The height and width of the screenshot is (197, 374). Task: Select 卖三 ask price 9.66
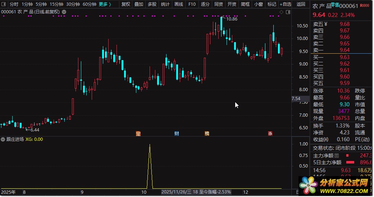point(345,37)
